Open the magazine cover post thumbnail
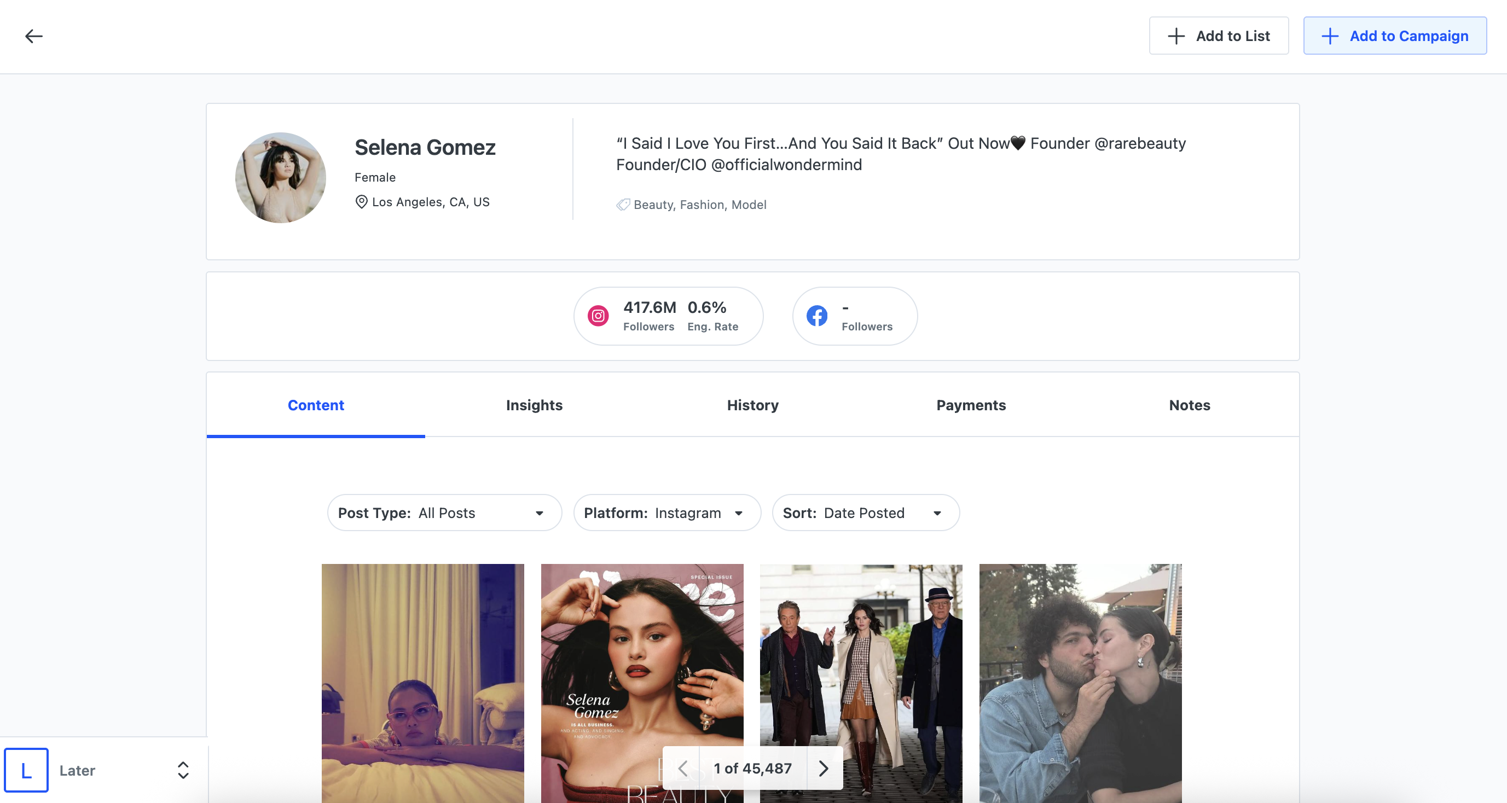The image size is (1507, 803). [642, 655]
